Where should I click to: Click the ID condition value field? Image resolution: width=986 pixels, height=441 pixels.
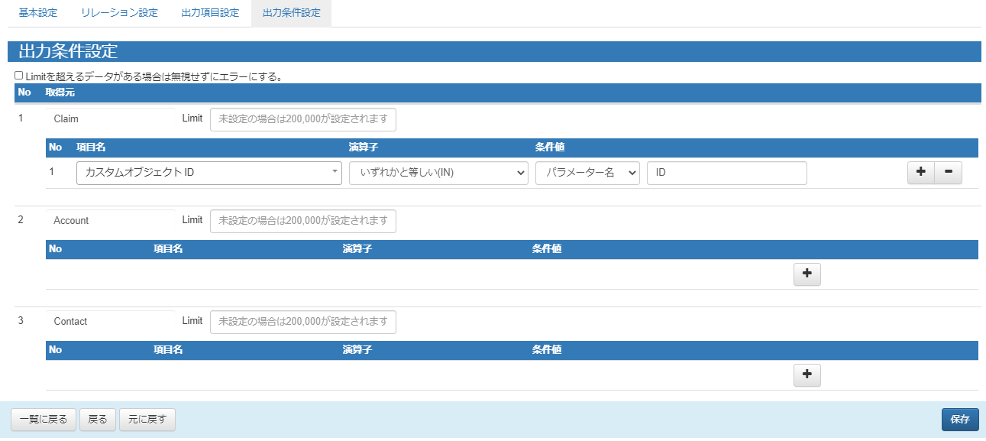pos(727,173)
